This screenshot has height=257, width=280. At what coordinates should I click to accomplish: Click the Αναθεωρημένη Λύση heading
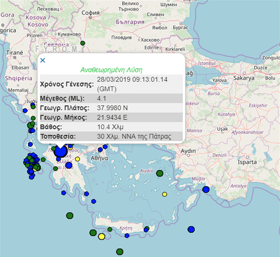pyautogui.click(x=111, y=69)
